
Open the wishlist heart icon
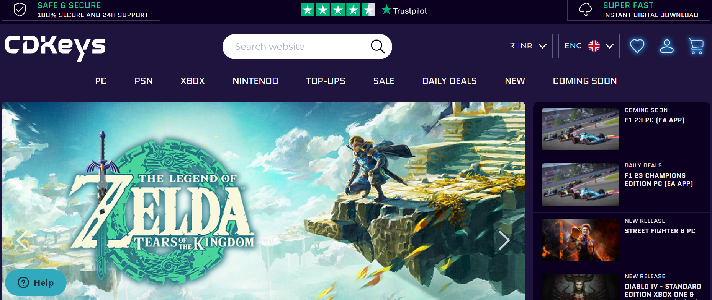637,46
